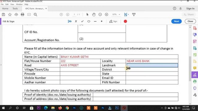Screen dimensions: 198x111
Task: Close the Fill & Sign toolbar
Action: [x=190, y=21]
